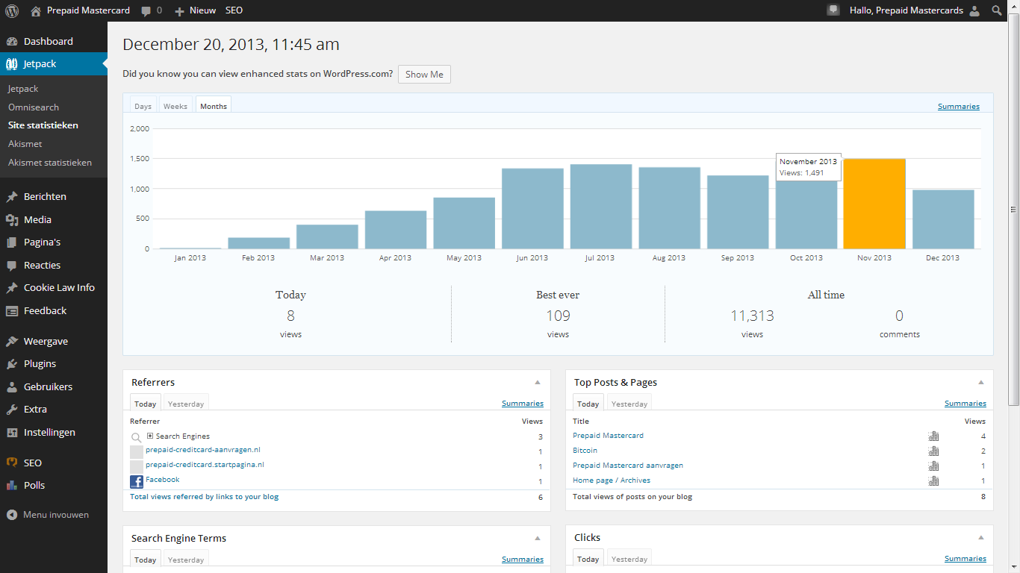Show Yesterday tab in Clicks panel
This screenshot has height=573, width=1020.
tap(629, 559)
